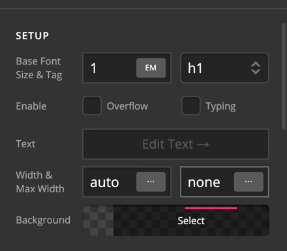This screenshot has width=287, height=251.
Task: Click the Background Select swatch
Action: click(x=191, y=220)
